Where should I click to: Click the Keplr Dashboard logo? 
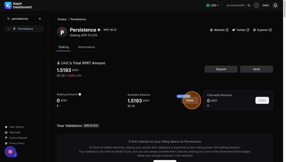[18, 5]
